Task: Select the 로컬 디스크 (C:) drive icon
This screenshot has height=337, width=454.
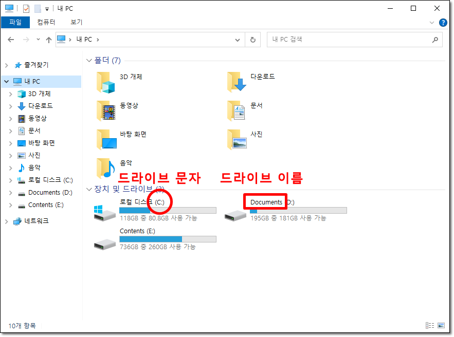Action: point(104,213)
